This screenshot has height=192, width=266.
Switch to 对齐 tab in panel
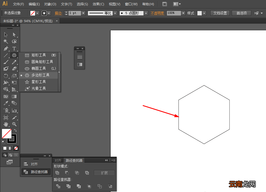pos(58,161)
